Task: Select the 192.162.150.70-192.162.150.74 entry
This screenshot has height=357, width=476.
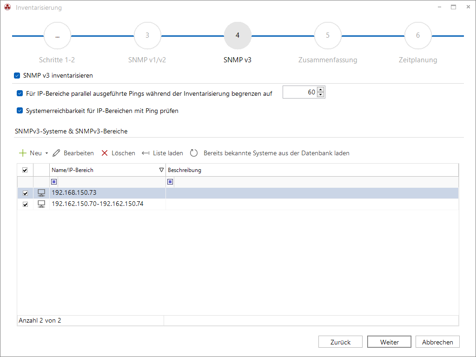Action: pos(98,204)
